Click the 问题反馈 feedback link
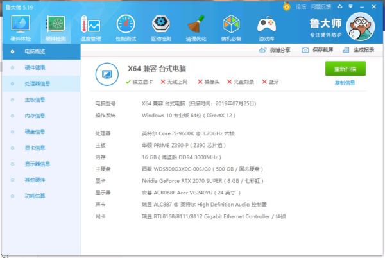Screen dimensions: 385x258 tap(321, 6)
